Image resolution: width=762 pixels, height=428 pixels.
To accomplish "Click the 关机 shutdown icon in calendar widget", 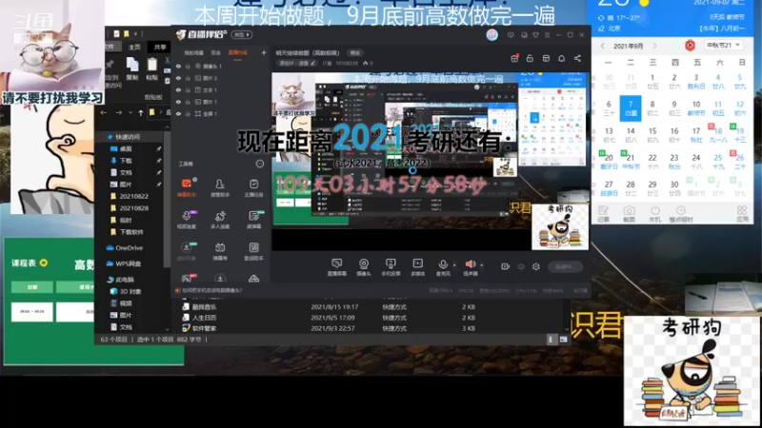I will [x=655, y=213].
